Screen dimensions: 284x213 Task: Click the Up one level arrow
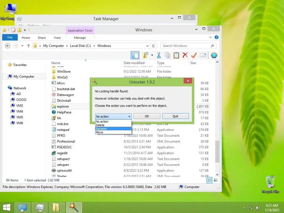[x=29, y=46]
